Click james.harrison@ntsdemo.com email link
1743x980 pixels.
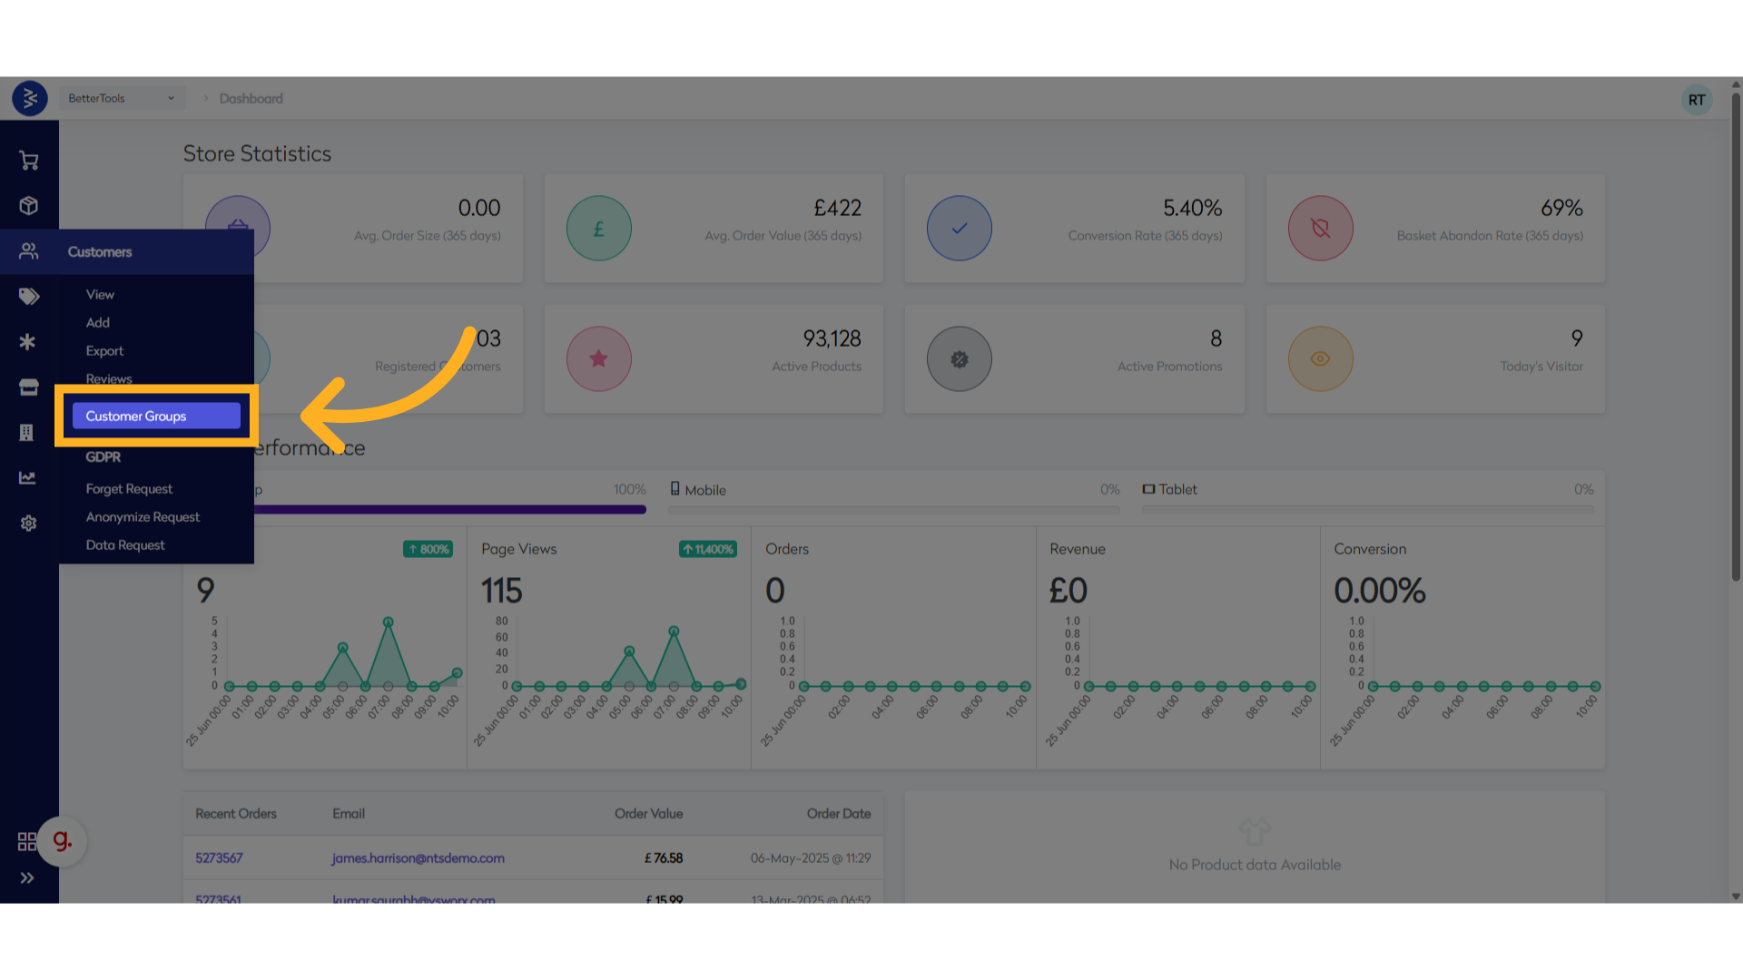(418, 858)
